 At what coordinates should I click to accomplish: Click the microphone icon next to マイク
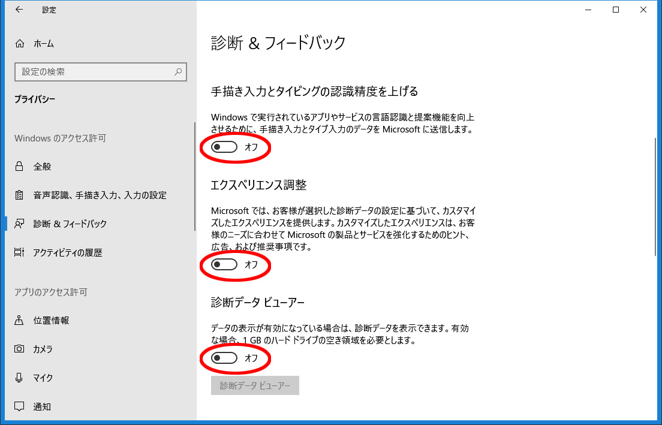click(19, 377)
